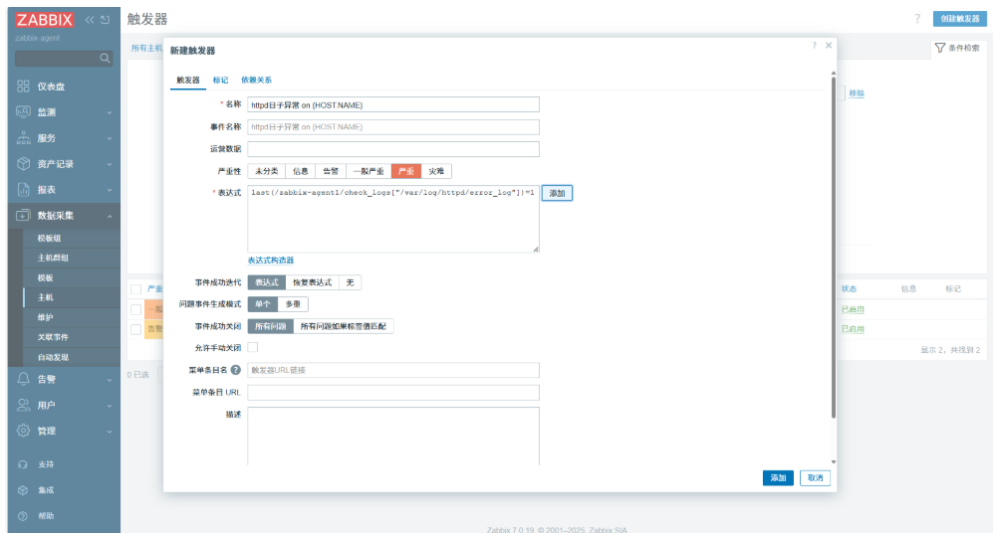This screenshot has height=533, width=993.
Task: Click the 管理 gear icon
Action: (x=24, y=431)
